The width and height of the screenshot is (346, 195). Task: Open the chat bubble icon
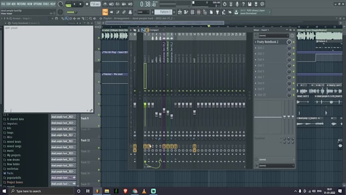262,4
